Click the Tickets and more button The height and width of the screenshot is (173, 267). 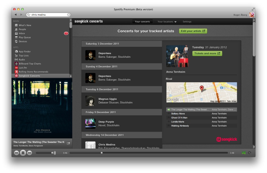click(207, 53)
